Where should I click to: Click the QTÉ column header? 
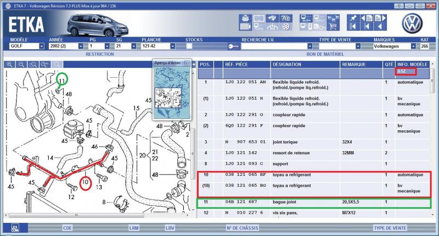pos(389,64)
